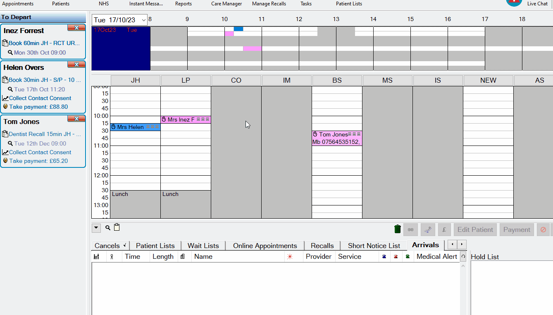Click the notes document column header icon
The width and height of the screenshot is (553, 315).
[x=182, y=257]
